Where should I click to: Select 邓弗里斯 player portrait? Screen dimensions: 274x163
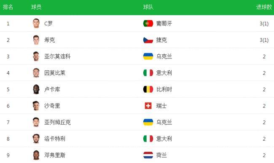coord(36,155)
